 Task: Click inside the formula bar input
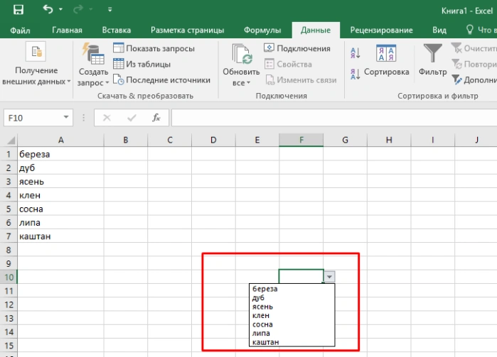pos(334,118)
